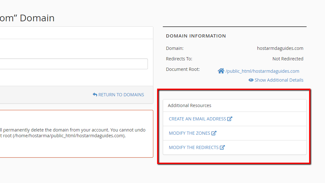325x183 pixels.
Task: Open Create an Email Address link
Action: [x=197, y=119]
